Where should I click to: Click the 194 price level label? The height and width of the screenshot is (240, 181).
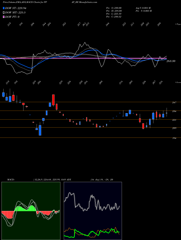click(x=174, y=138)
